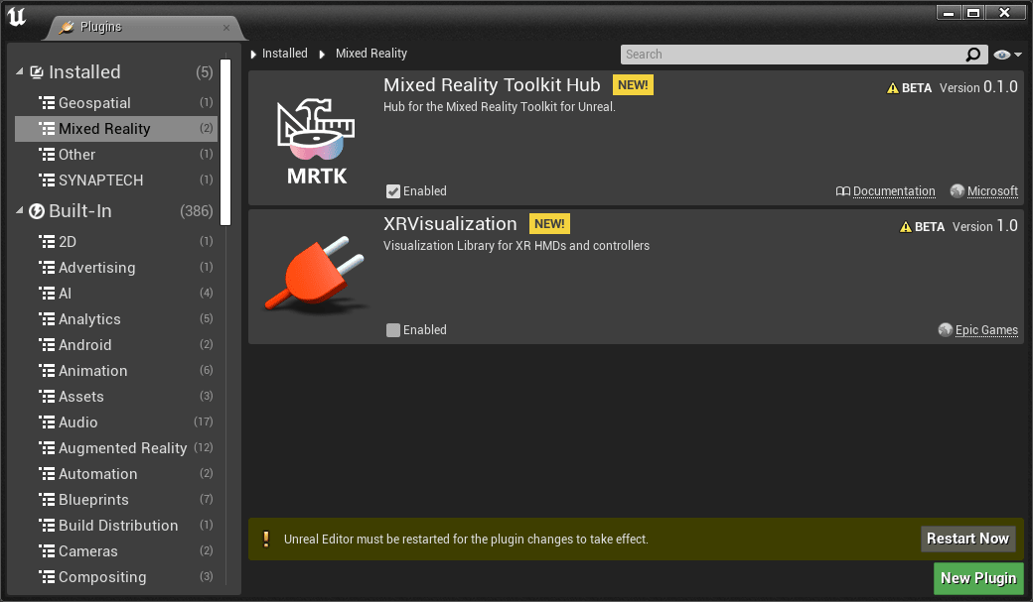The height and width of the screenshot is (602, 1033).
Task: Click the list icon next to Compositing
Action: 47,576
